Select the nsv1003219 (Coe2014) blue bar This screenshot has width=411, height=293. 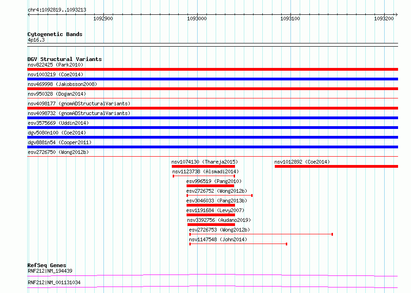(212, 79)
